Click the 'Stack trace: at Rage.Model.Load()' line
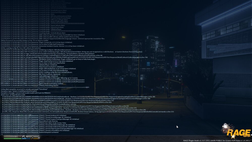This screenshot has height=142, width=252. click(x=13, y=95)
